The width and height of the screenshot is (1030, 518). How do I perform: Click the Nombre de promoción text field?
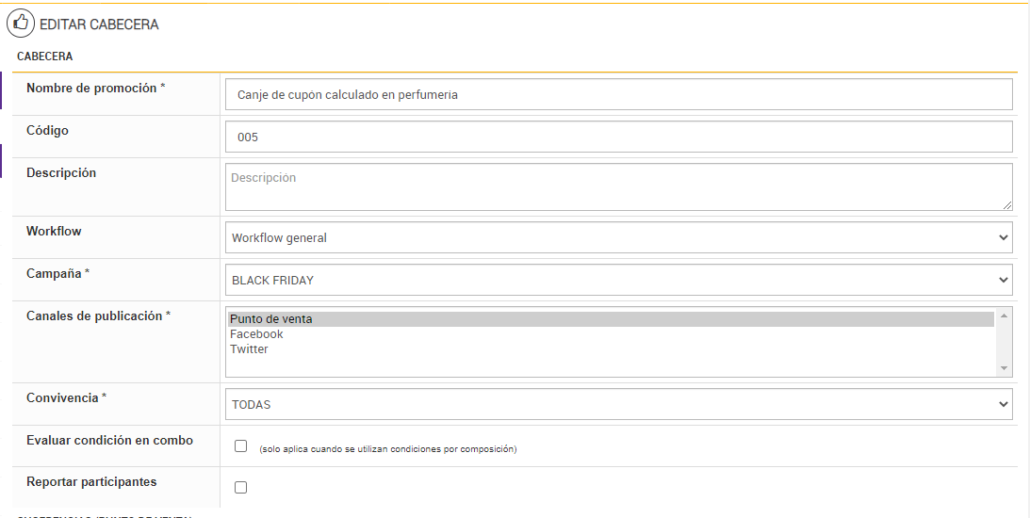tap(618, 95)
